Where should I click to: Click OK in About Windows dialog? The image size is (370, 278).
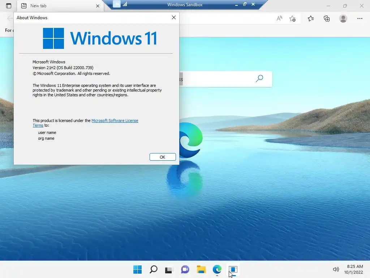(x=163, y=157)
